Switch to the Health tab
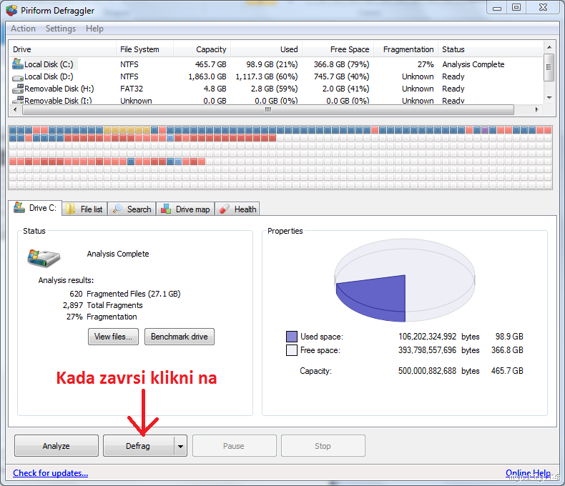This screenshot has height=486, width=565. pos(237,209)
